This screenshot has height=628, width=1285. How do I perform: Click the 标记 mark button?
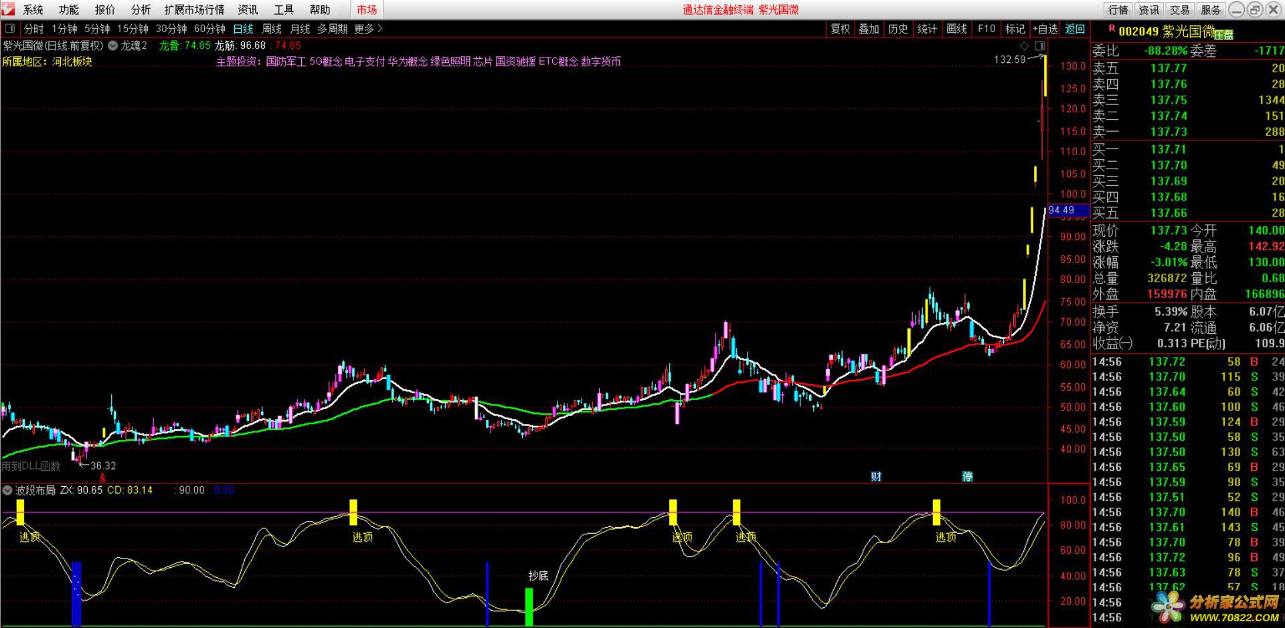1015,29
